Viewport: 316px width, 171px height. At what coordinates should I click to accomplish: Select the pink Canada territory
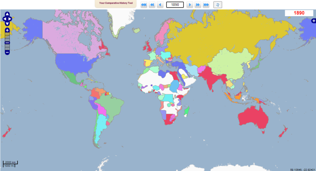click(64, 38)
